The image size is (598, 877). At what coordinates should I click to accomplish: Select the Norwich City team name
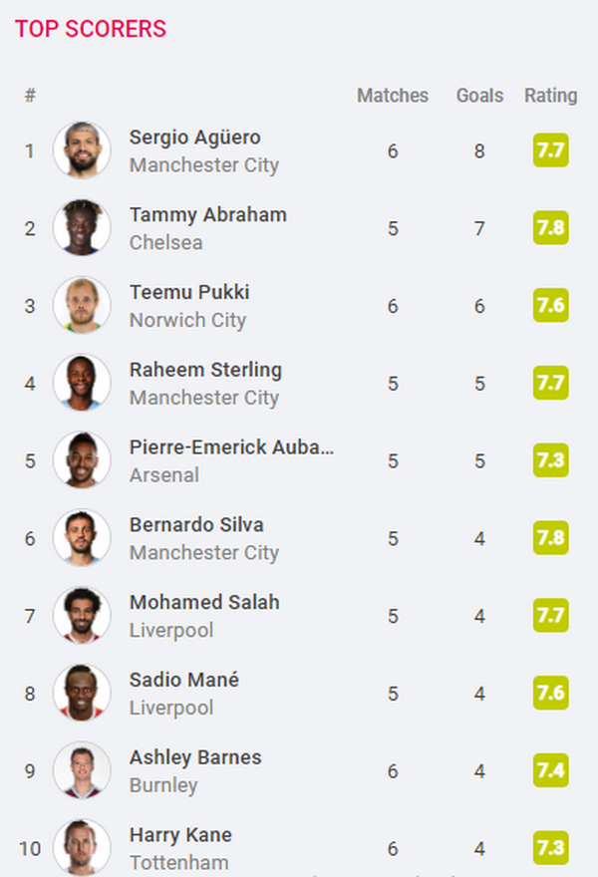click(187, 320)
